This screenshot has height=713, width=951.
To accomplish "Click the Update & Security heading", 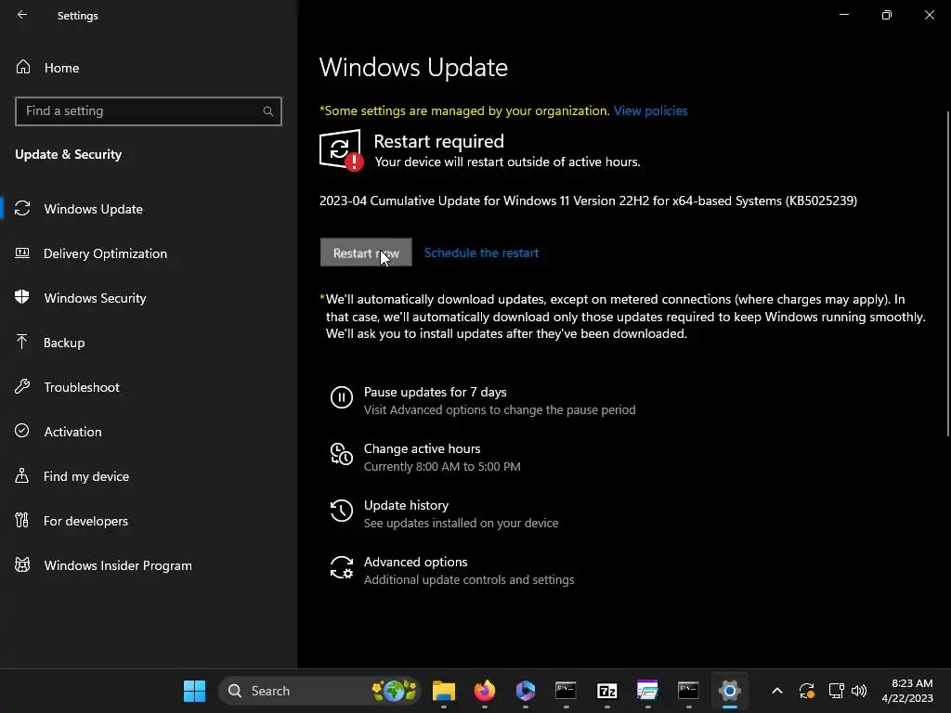I will [69, 155].
